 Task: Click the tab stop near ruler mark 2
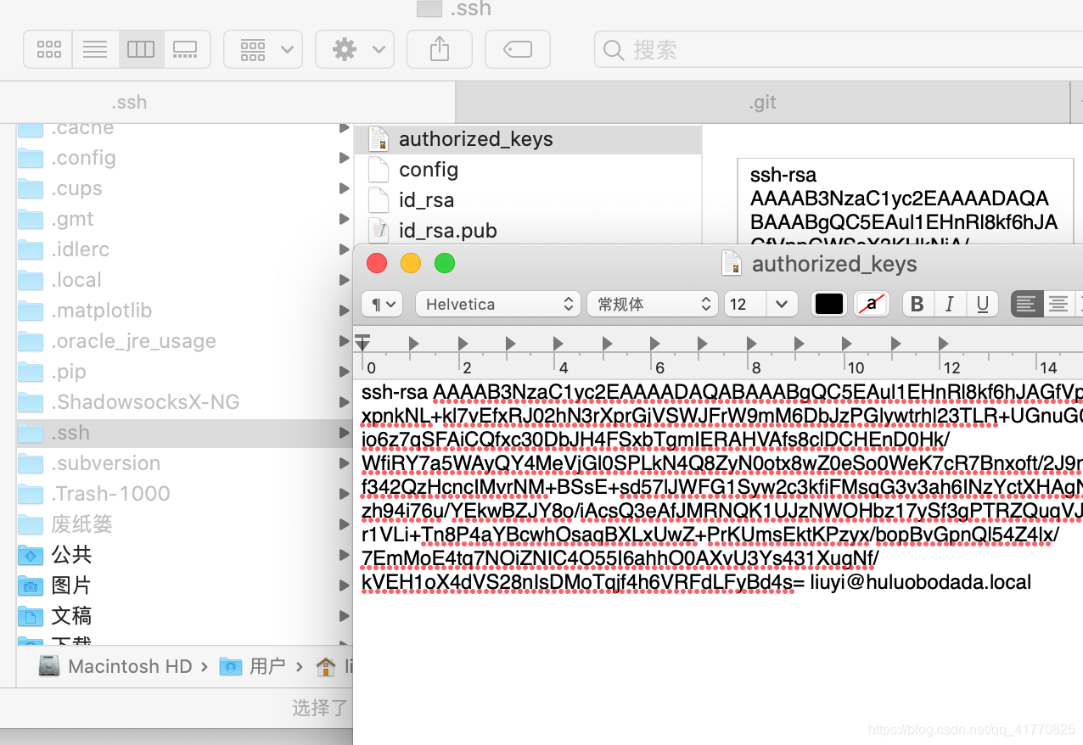pos(463,344)
